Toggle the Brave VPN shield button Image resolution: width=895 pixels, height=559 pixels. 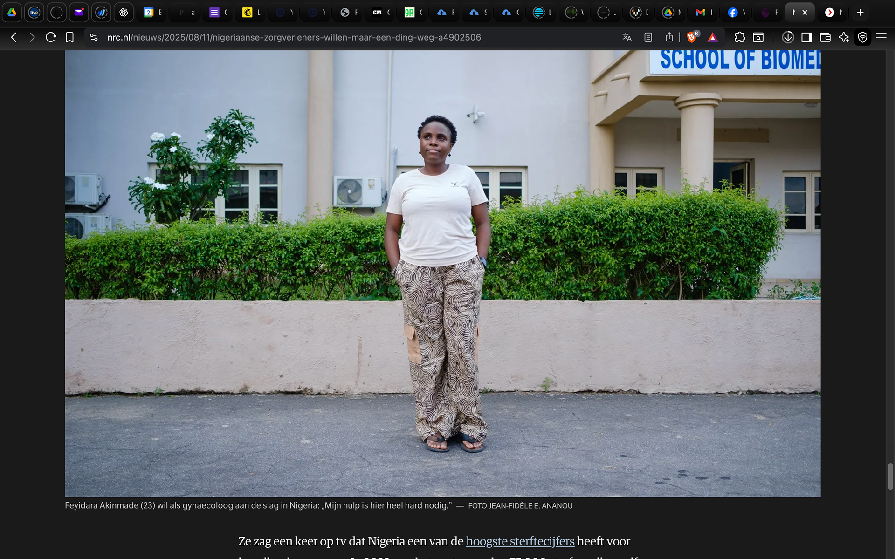[863, 37]
